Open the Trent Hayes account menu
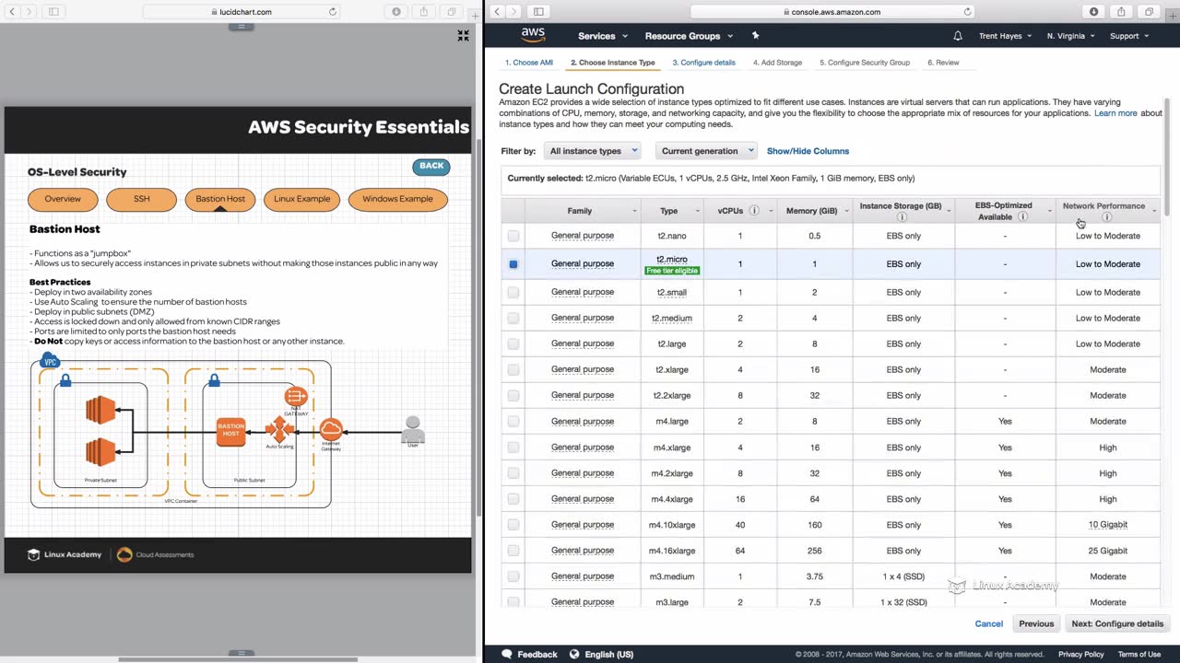1180x663 pixels. tap(1005, 36)
